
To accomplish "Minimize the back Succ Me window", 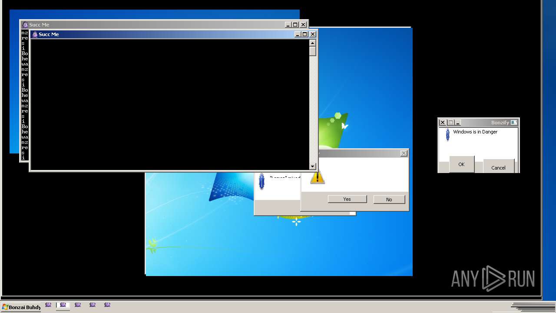I will click(x=288, y=25).
